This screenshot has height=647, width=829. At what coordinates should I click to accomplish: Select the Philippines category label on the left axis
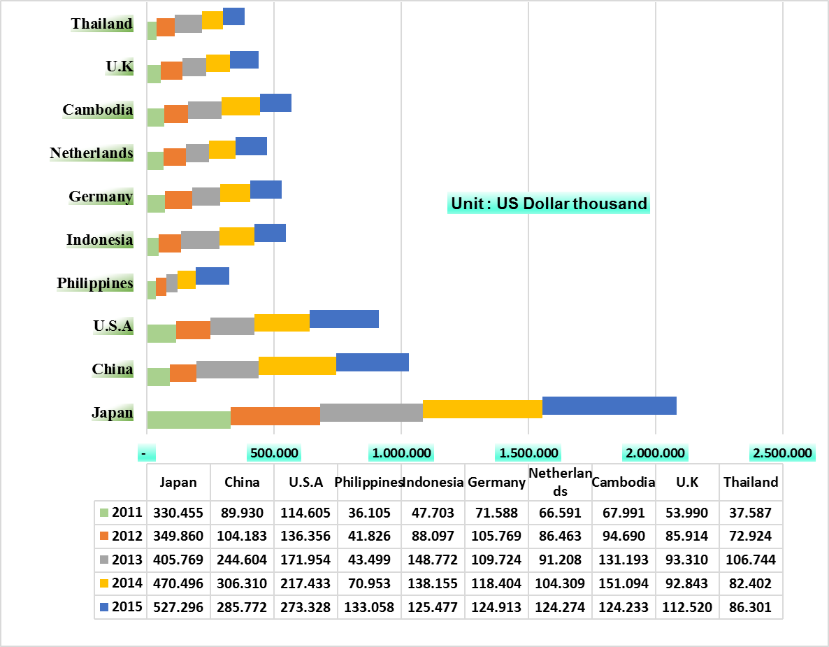pyautogui.click(x=95, y=283)
